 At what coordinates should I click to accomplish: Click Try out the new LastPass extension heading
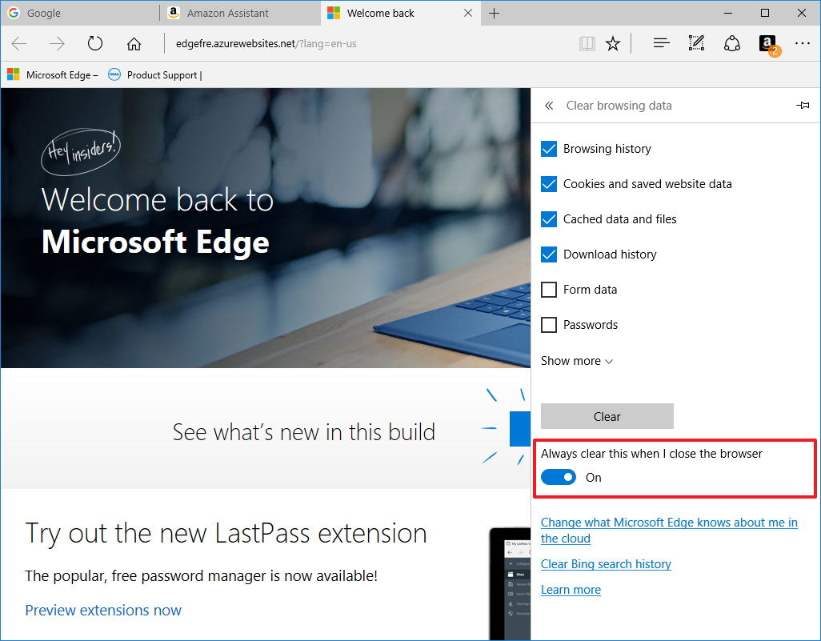[x=226, y=534]
